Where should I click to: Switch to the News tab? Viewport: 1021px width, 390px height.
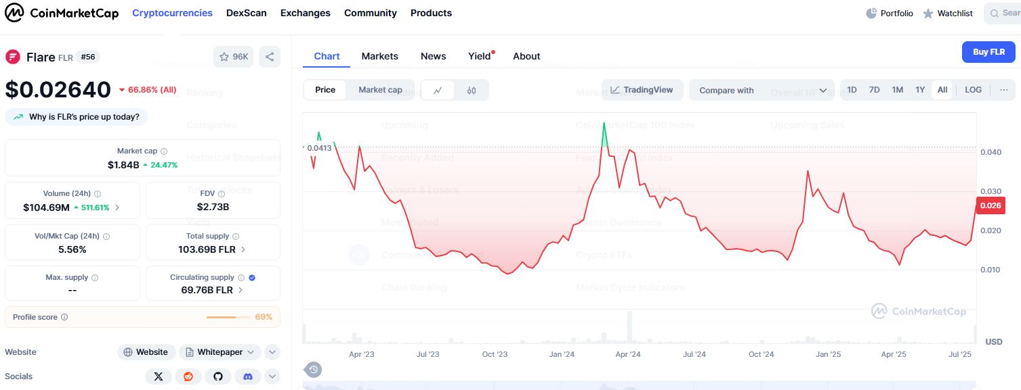pos(433,56)
